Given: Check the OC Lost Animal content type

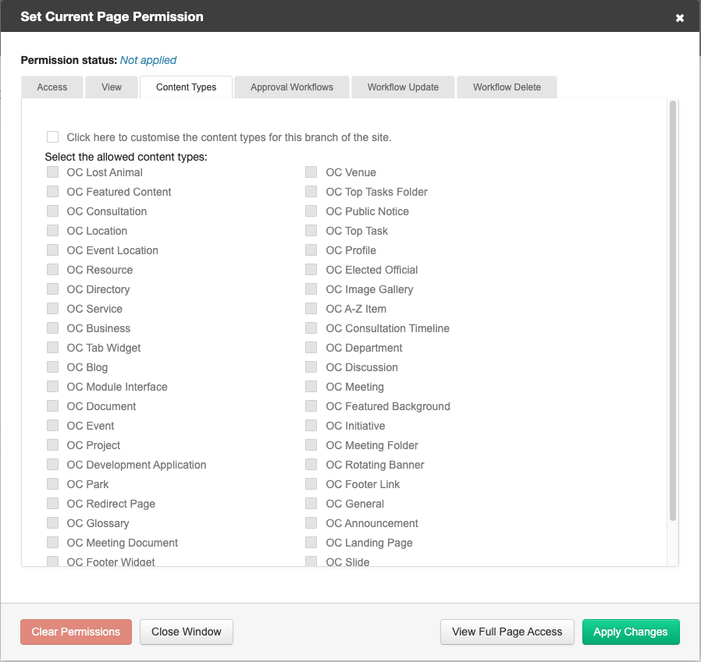Looking at the screenshot, I should [52, 172].
